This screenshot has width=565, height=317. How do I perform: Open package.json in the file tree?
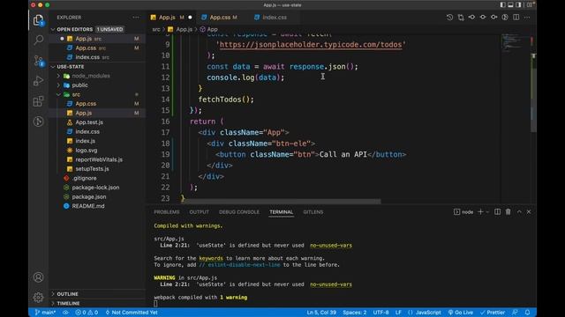tap(88, 196)
